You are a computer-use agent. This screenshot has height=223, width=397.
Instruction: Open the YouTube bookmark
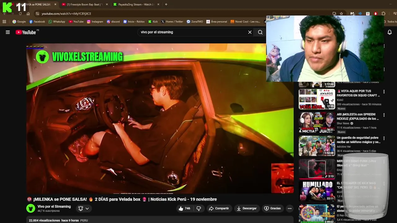coord(76,22)
